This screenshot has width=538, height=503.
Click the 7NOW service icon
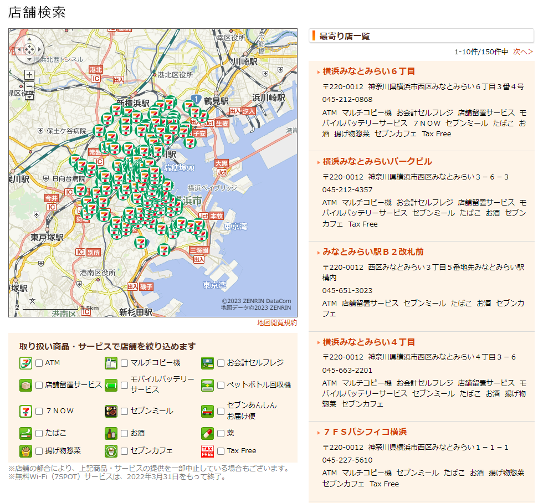tap(25, 411)
